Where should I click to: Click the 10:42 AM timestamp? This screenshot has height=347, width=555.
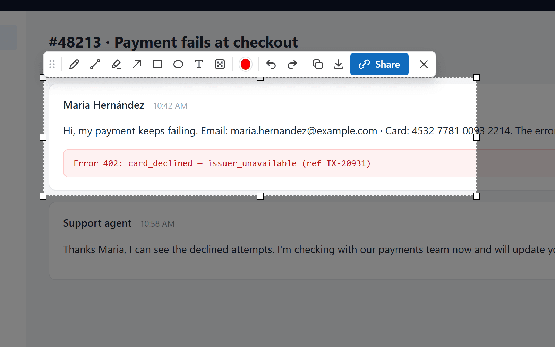(170, 106)
